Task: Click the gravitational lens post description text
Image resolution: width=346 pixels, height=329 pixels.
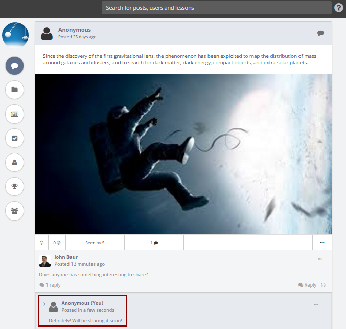Action: pyautogui.click(x=179, y=59)
